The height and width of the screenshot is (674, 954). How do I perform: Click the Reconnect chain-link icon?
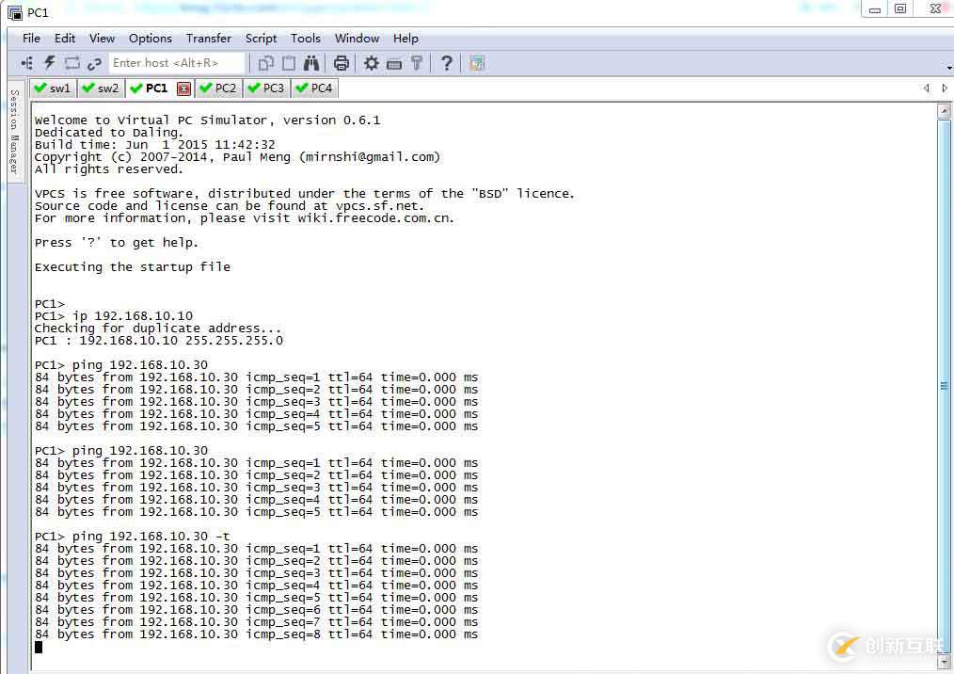(94, 63)
